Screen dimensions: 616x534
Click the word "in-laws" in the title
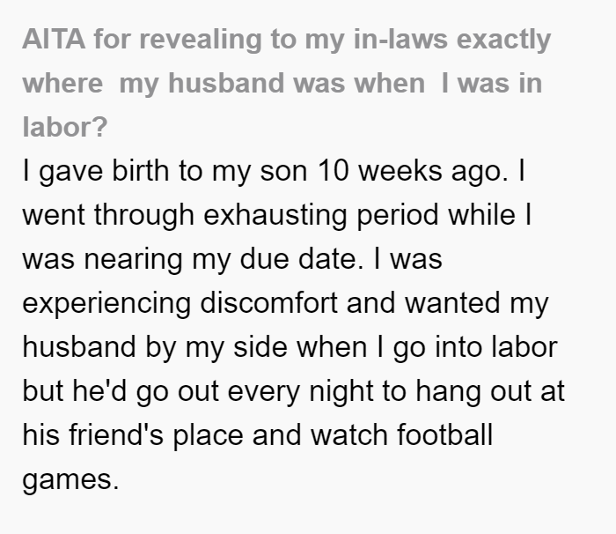point(400,40)
